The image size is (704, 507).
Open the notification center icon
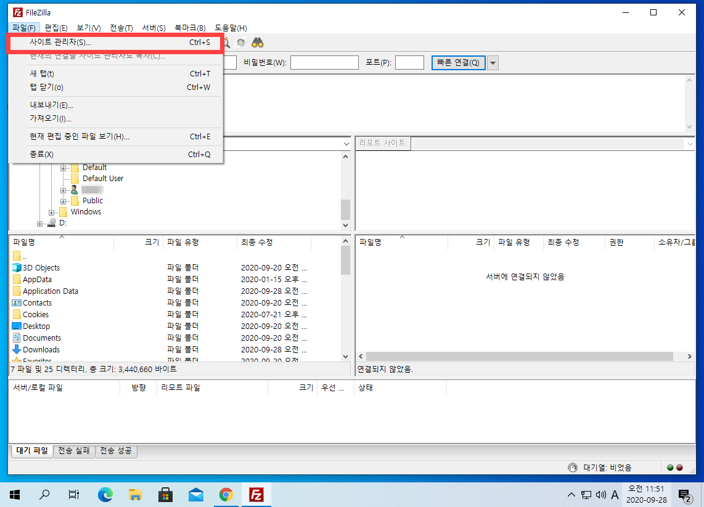coord(685,495)
